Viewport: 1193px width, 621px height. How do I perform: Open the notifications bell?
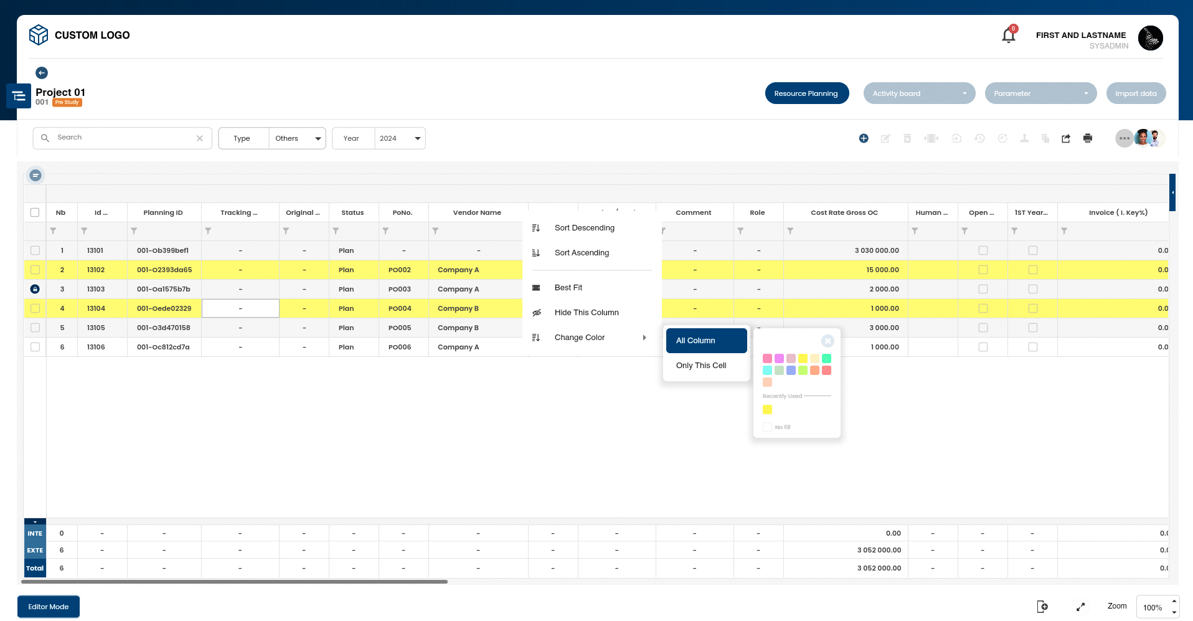[1008, 36]
